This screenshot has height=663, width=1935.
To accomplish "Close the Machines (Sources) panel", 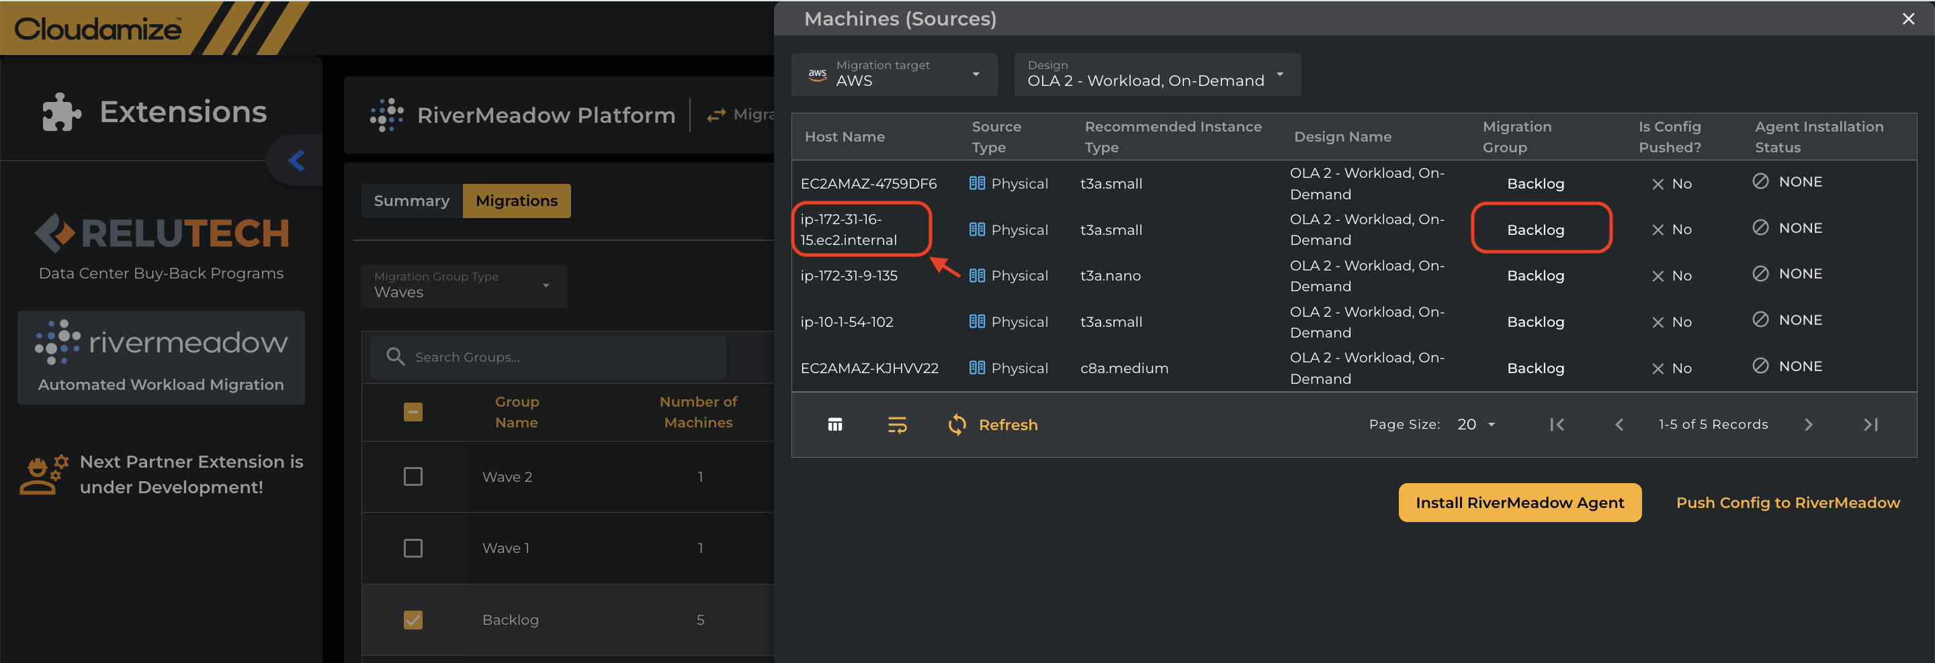I will pos(1909,19).
